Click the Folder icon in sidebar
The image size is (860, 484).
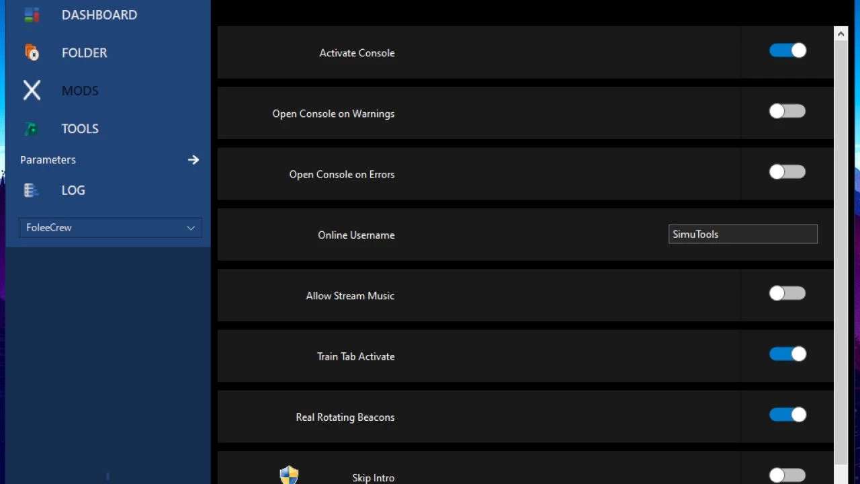click(x=32, y=52)
